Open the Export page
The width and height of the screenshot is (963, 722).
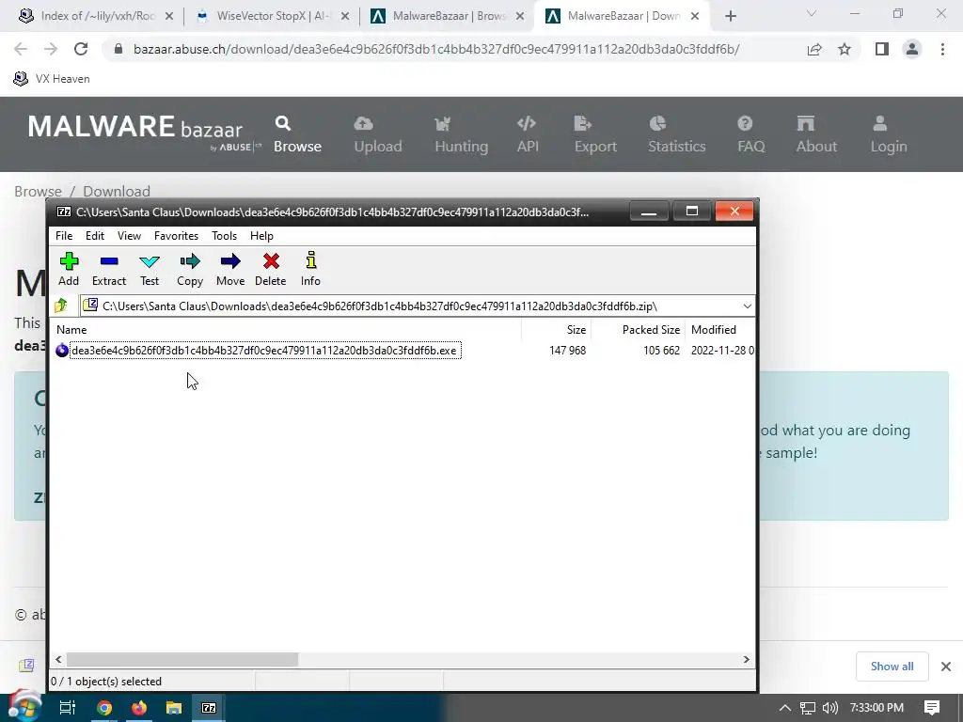tap(595, 133)
